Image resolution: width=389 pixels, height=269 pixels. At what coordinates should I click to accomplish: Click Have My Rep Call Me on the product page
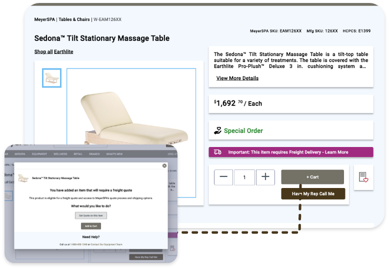click(313, 194)
